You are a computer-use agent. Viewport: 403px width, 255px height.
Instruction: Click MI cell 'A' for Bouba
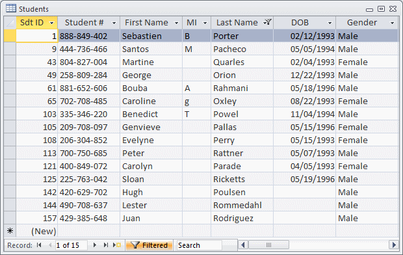pos(196,88)
